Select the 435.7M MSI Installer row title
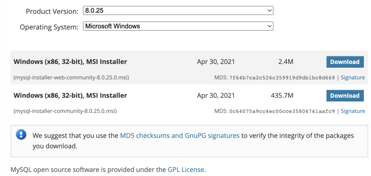Image resolution: width=371 pixels, height=176 pixels. [x=70, y=96]
